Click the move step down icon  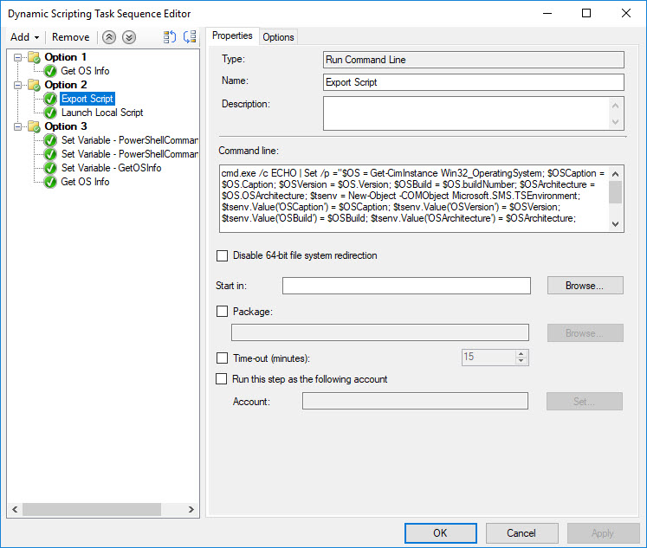click(x=129, y=37)
